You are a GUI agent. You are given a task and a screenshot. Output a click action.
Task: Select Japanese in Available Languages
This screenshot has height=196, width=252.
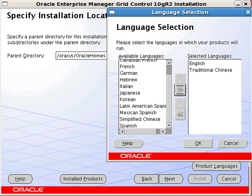click(143, 93)
